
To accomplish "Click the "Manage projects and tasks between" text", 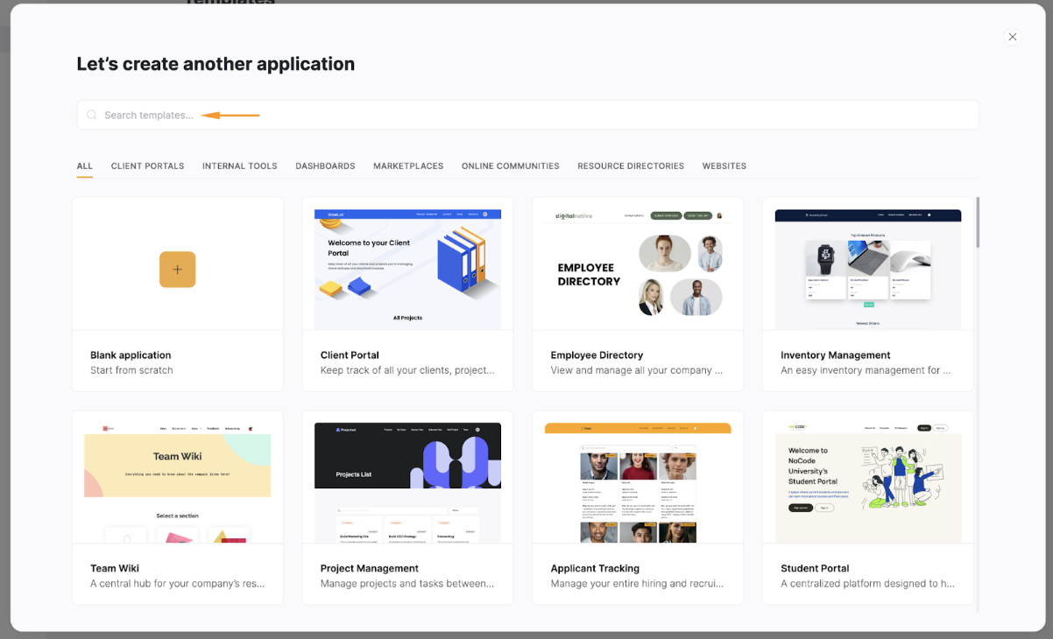I will [x=407, y=584].
